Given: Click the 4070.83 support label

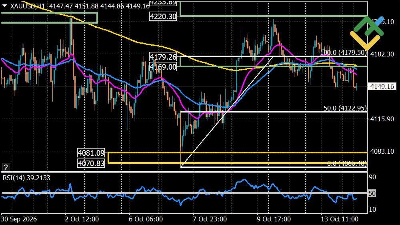Looking at the screenshot, I should [91, 163].
